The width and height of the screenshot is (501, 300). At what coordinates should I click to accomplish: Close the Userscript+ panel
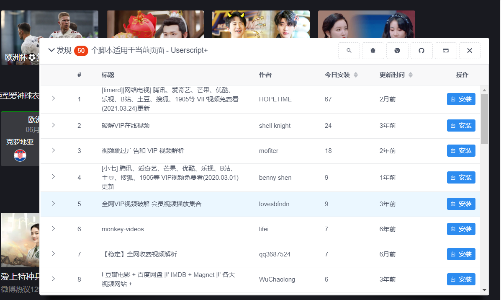pos(470,51)
